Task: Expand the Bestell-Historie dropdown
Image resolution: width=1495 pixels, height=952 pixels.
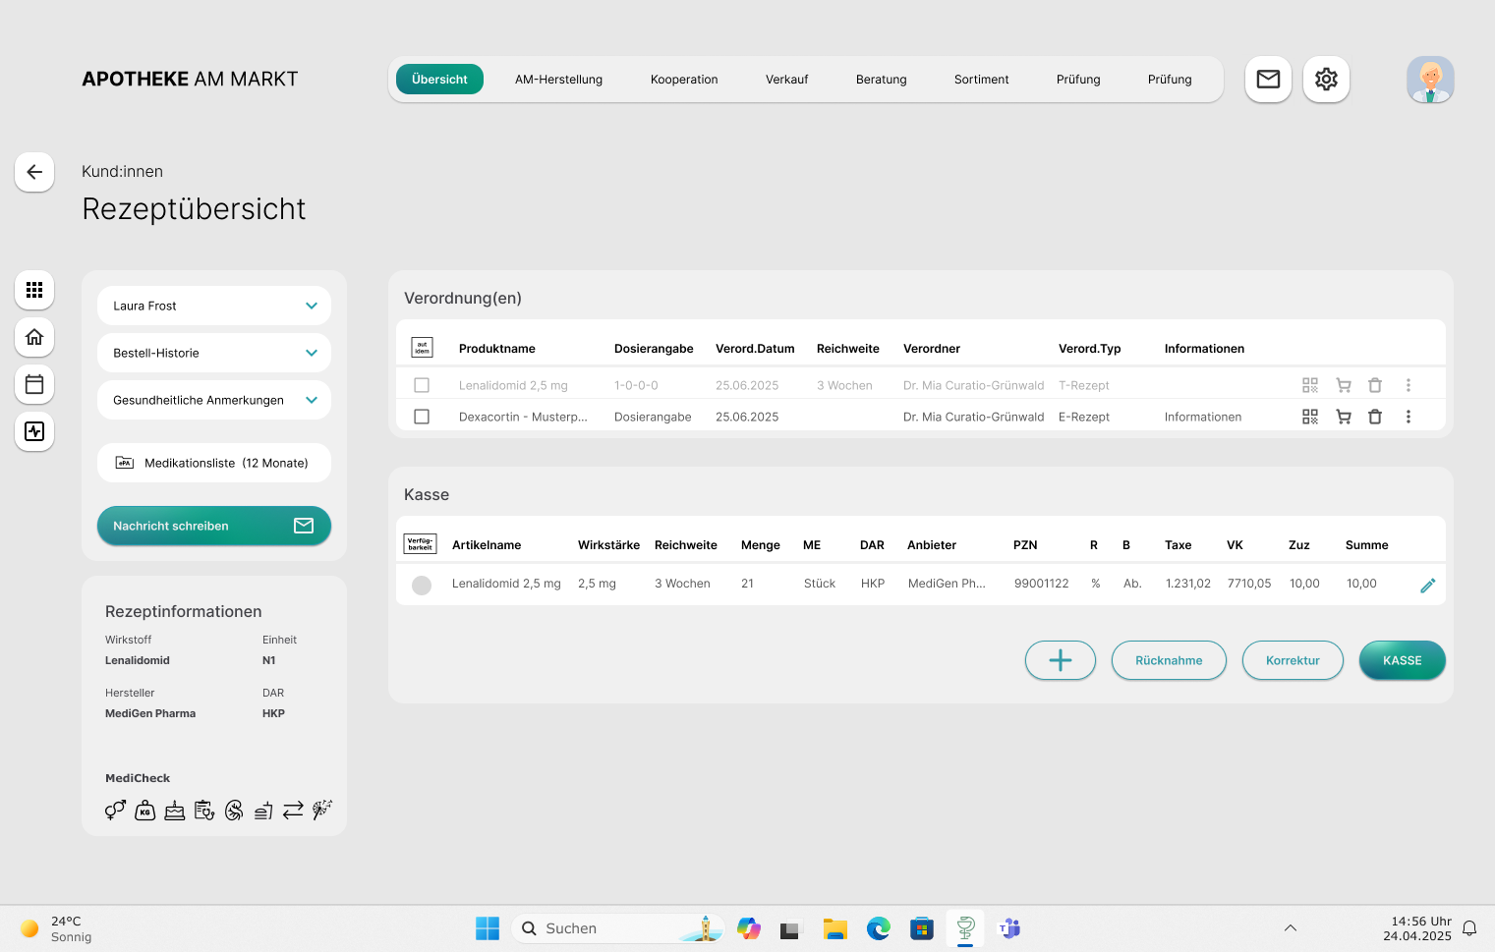Action: point(214,353)
